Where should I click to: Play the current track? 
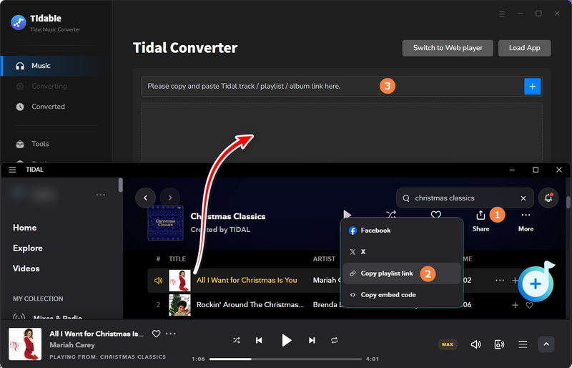pyautogui.click(x=287, y=341)
